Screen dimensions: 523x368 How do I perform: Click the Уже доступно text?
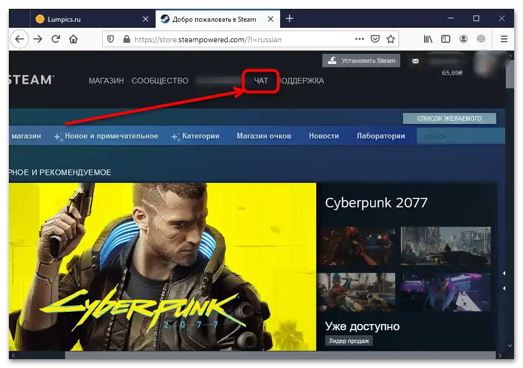pos(362,326)
